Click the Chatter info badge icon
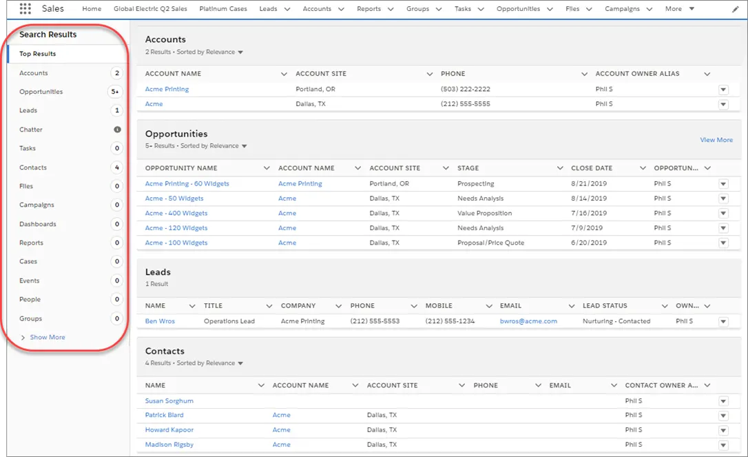This screenshot has height=457, width=748. (117, 130)
